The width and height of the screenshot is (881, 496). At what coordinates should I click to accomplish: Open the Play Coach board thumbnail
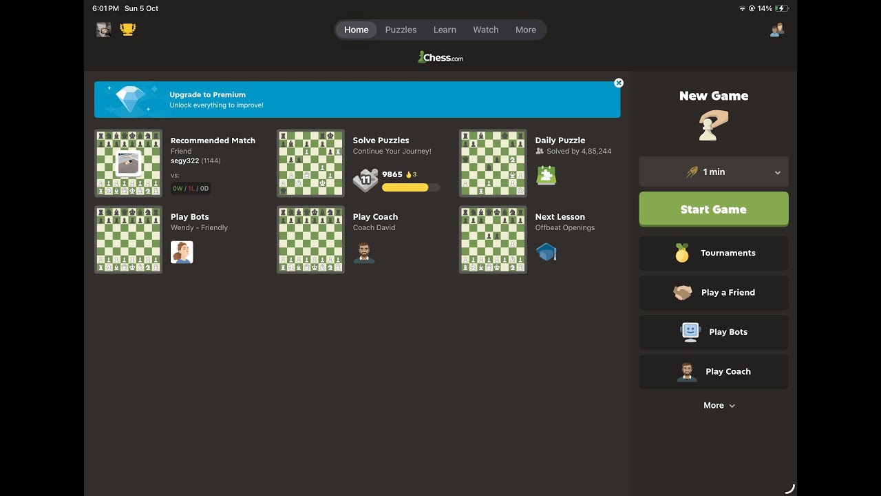[x=311, y=240]
